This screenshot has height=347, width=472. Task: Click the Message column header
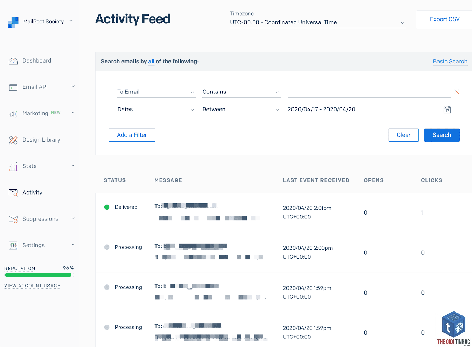(168, 180)
